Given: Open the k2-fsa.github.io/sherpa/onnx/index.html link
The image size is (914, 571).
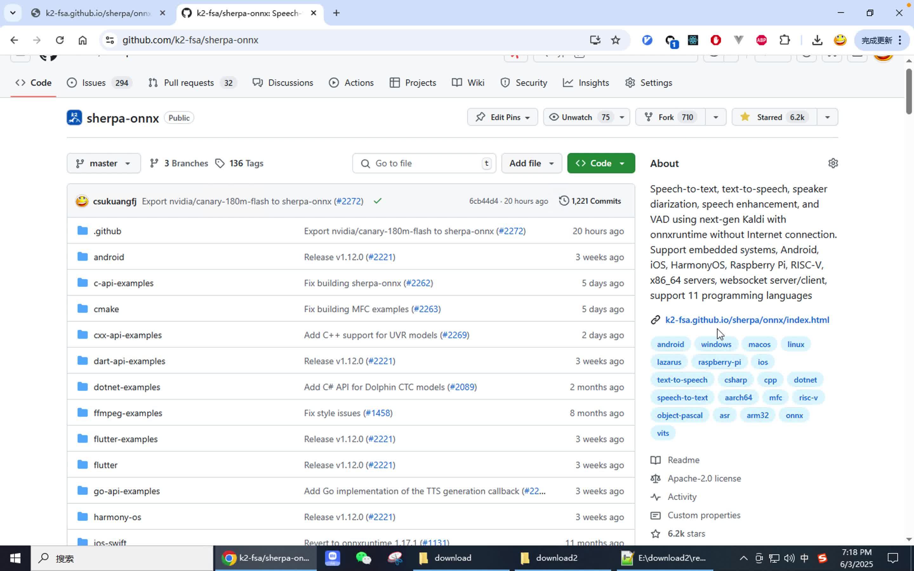Looking at the screenshot, I should 747,320.
